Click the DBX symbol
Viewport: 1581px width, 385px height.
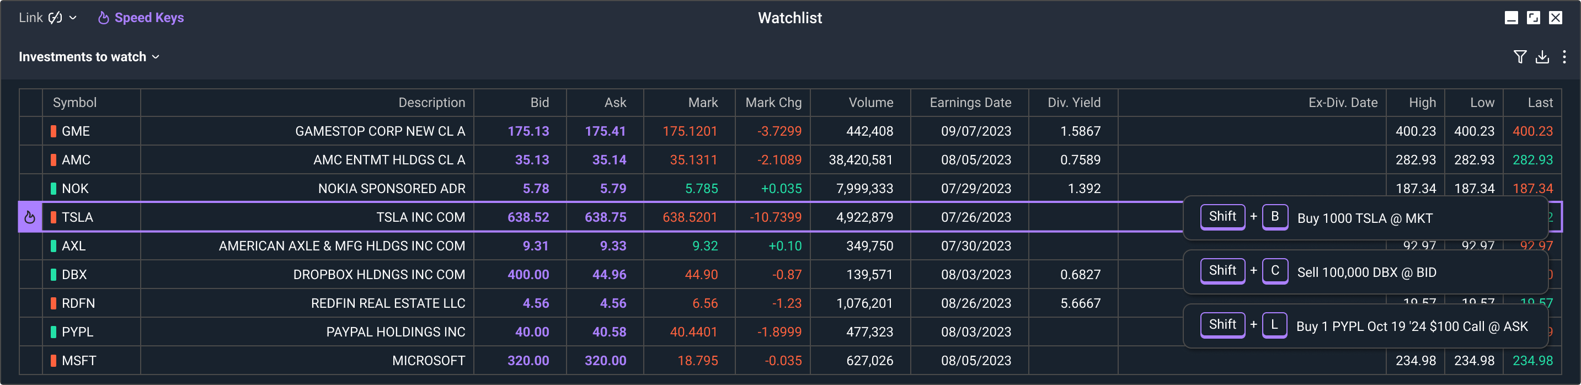[74, 275]
